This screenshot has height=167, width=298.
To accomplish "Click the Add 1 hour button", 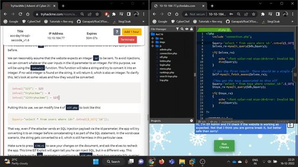I will pyautogui.click(x=132, y=32).
